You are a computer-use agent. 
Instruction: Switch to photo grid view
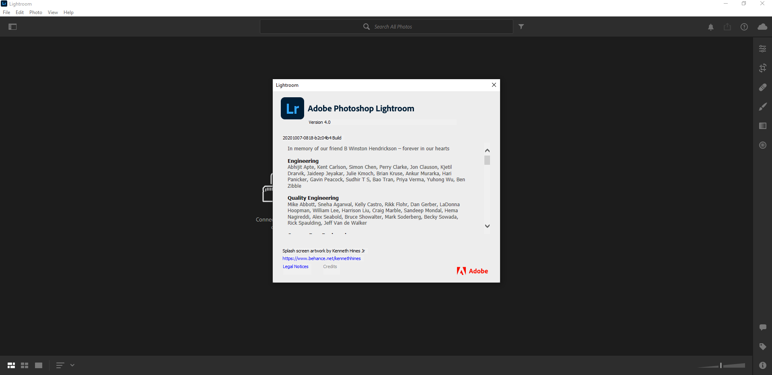(x=11, y=365)
